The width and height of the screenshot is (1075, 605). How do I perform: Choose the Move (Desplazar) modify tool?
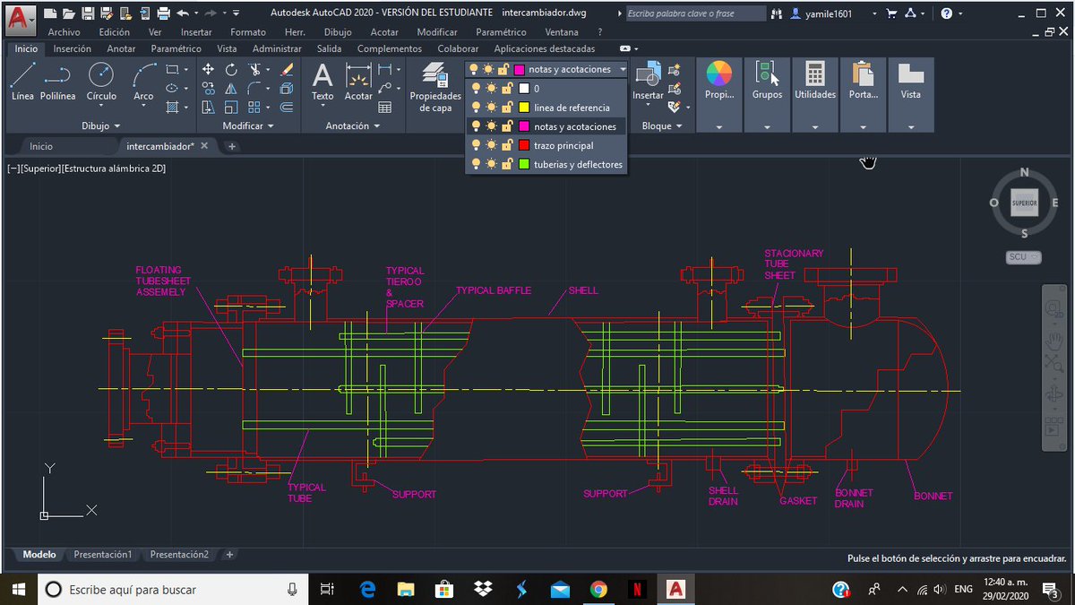(208, 69)
